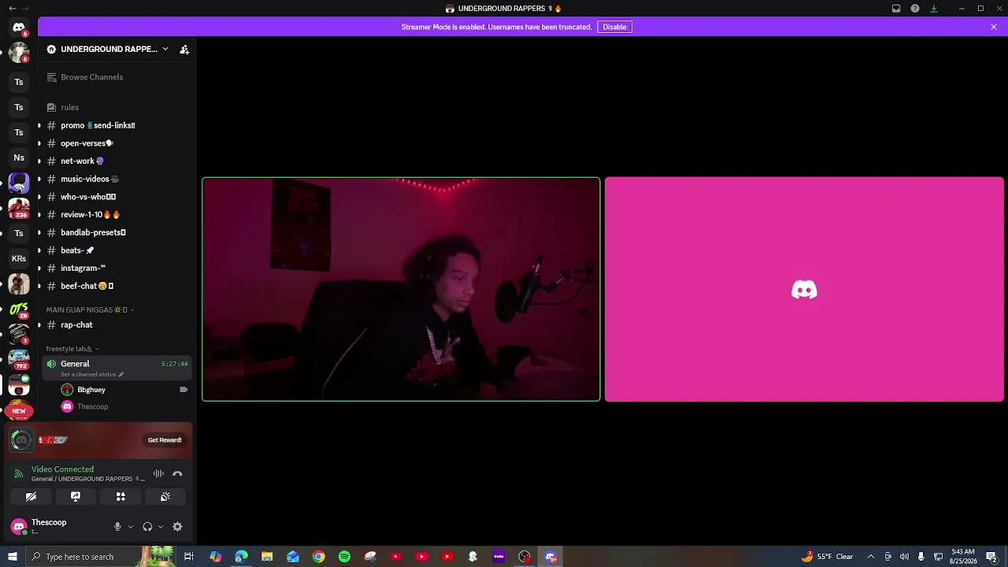
Task: Open the Help question mark icon
Action: (x=915, y=9)
